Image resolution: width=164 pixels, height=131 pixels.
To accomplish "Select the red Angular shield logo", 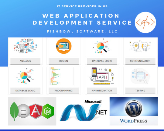I will [36, 111].
